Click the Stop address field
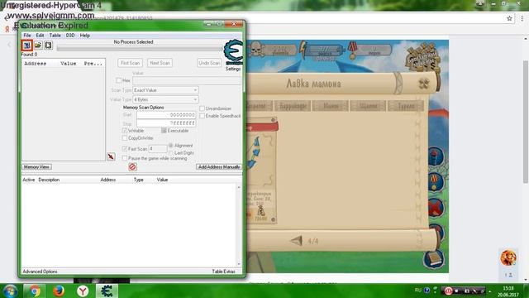Image resolution: width=529 pixels, height=298 pixels. pyautogui.click(x=166, y=123)
